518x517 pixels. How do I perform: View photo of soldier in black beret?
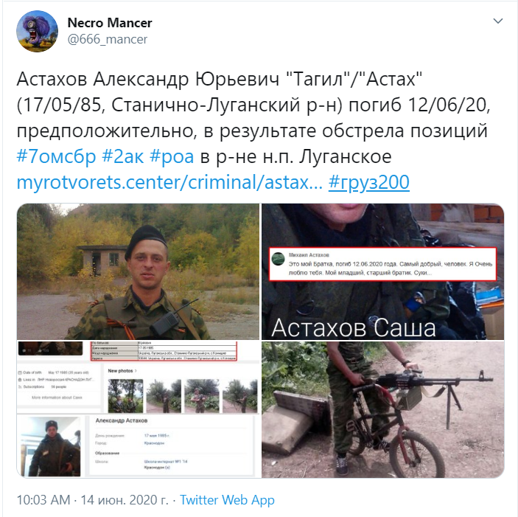click(x=138, y=271)
